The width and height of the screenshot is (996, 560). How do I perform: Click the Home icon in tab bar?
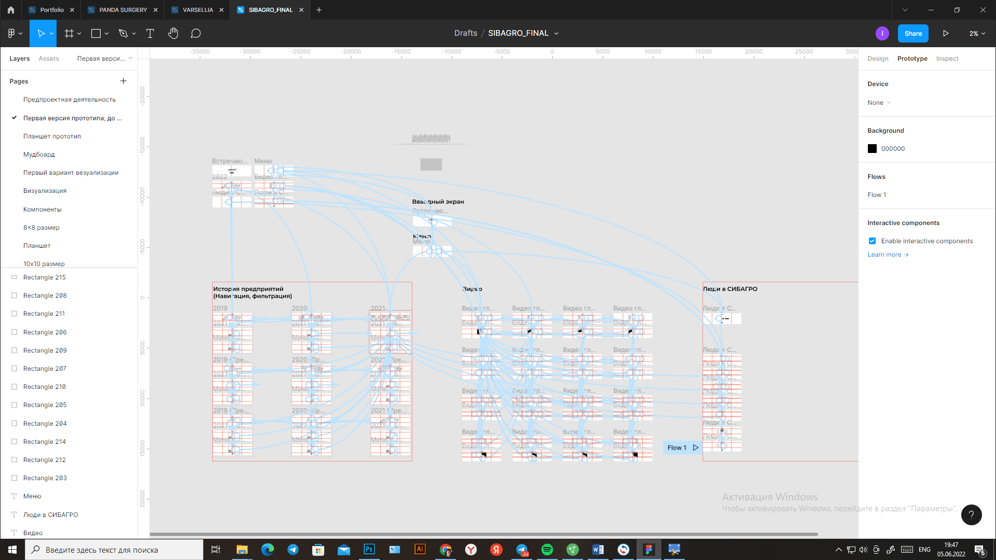(11, 10)
